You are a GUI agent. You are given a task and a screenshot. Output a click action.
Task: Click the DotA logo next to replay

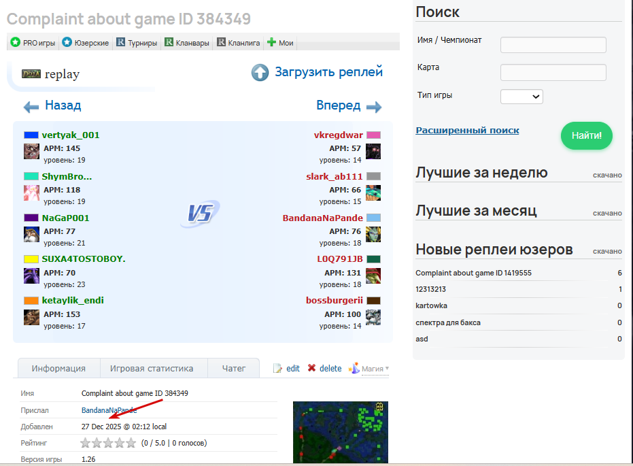tap(31, 74)
